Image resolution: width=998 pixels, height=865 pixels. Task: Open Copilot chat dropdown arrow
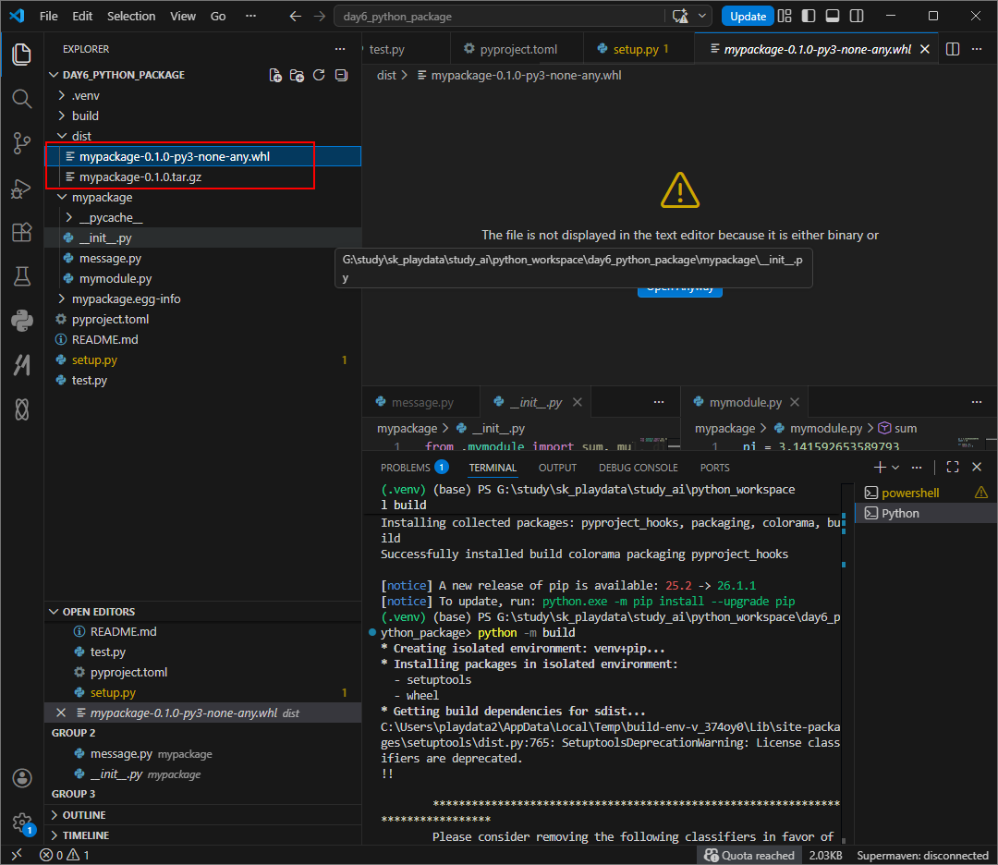[702, 17]
